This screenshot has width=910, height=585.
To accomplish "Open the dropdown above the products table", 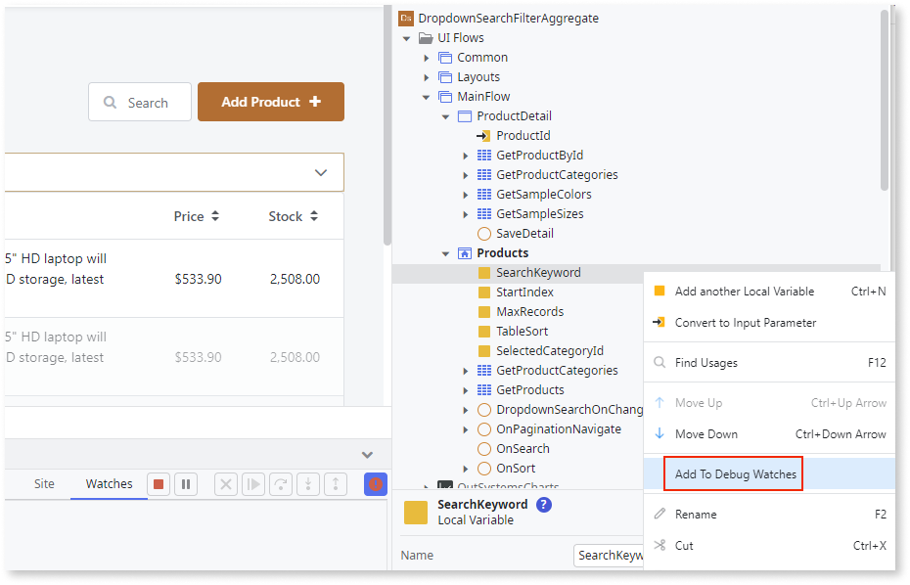I will pos(320,172).
